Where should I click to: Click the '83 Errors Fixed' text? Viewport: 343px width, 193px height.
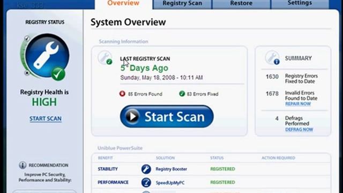pos(203,94)
